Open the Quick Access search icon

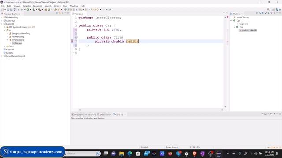(x=268, y=10)
